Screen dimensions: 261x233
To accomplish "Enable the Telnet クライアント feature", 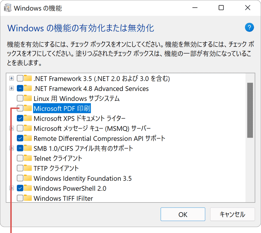I will [x=19, y=158].
